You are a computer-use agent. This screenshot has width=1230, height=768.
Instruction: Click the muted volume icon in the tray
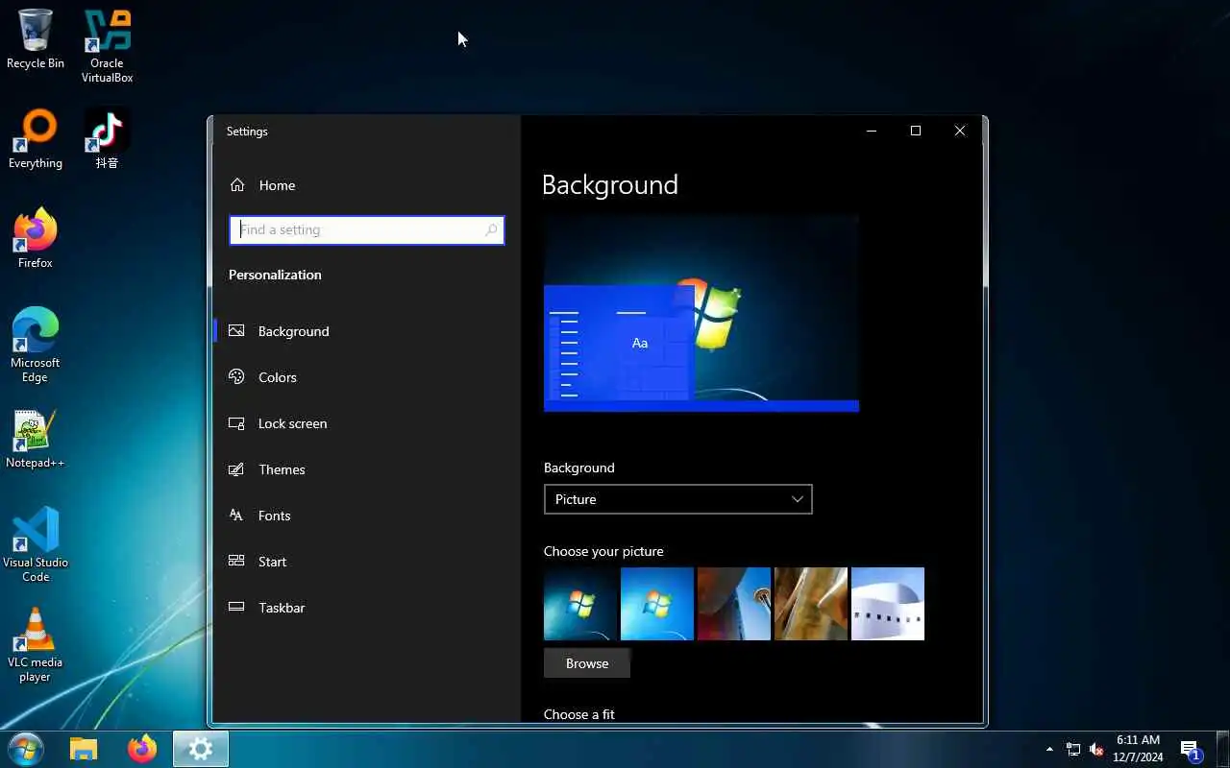1096,750
